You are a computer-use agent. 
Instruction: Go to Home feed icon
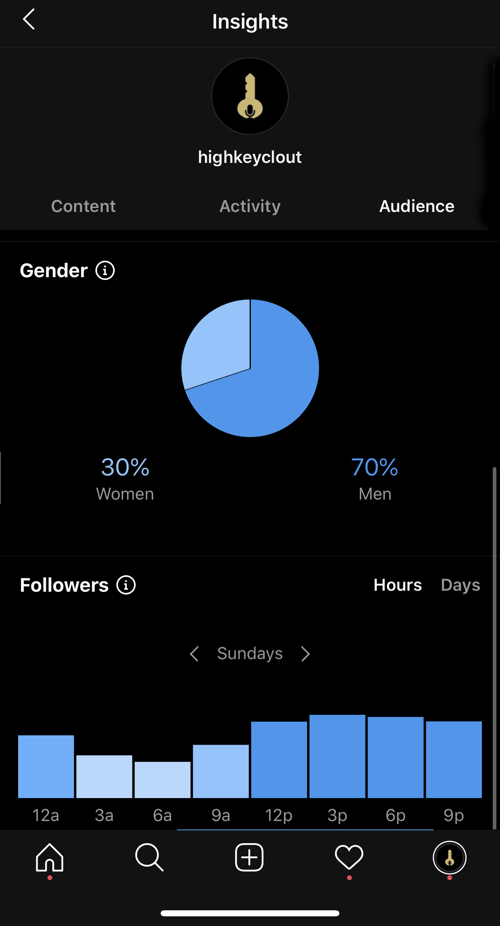point(50,857)
